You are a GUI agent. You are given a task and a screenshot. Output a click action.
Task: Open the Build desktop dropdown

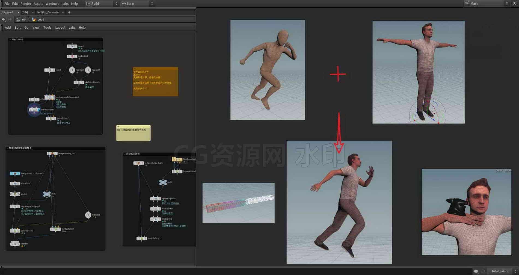click(x=101, y=4)
